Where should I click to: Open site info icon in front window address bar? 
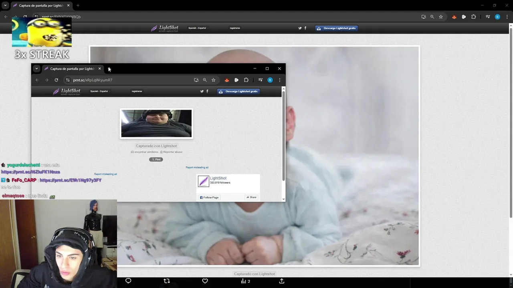point(68,80)
